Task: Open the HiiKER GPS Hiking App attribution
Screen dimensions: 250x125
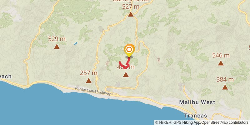Action: click(179, 122)
